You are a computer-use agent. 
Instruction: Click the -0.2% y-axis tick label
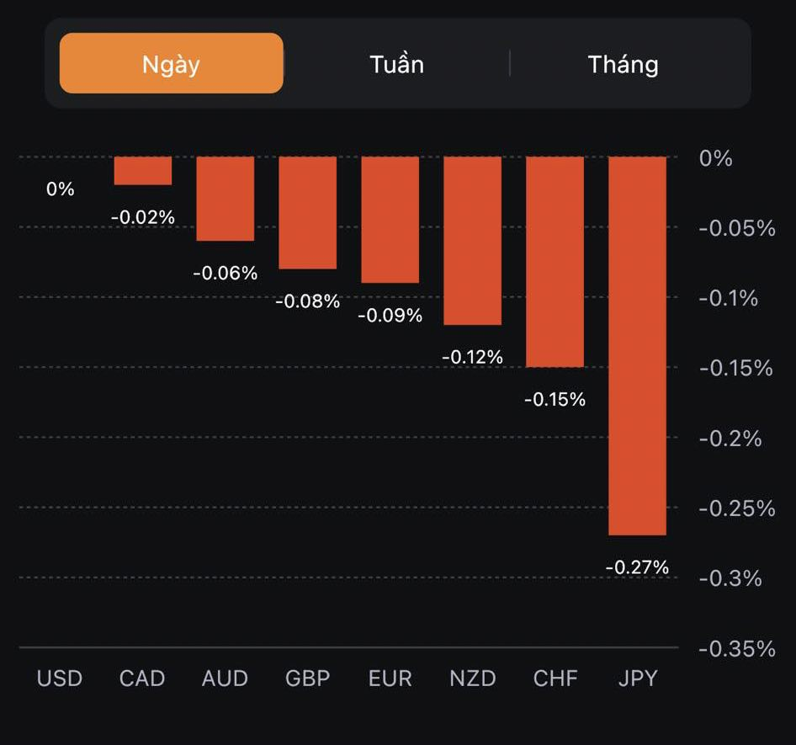(x=730, y=439)
